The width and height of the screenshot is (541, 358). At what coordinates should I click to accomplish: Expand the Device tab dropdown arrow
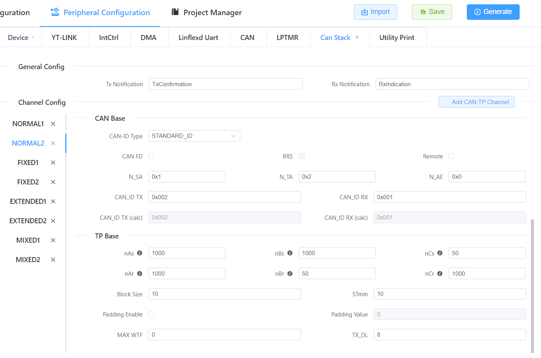click(x=33, y=38)
